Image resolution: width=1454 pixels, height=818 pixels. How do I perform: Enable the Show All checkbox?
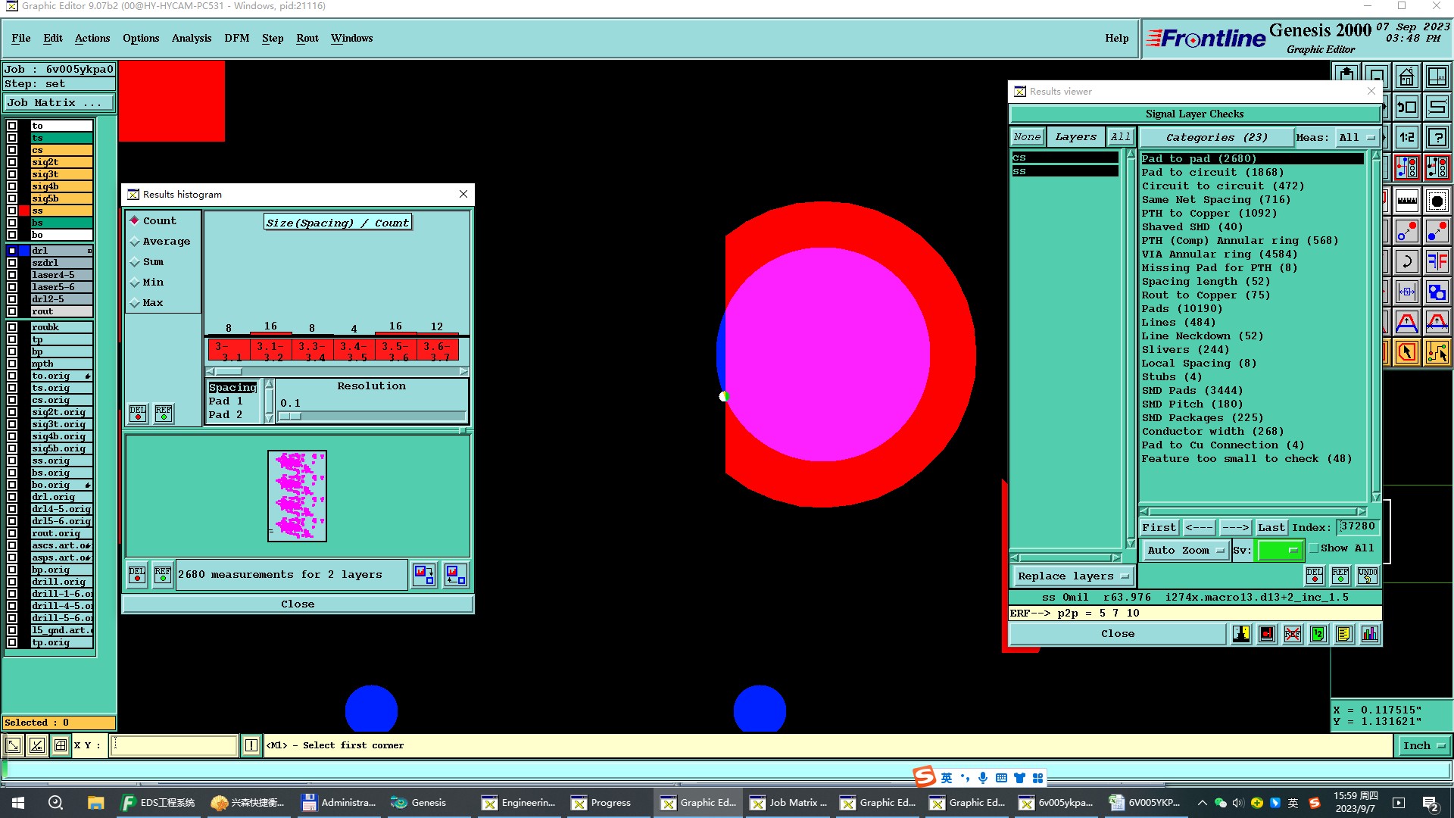click(1314, 548)
